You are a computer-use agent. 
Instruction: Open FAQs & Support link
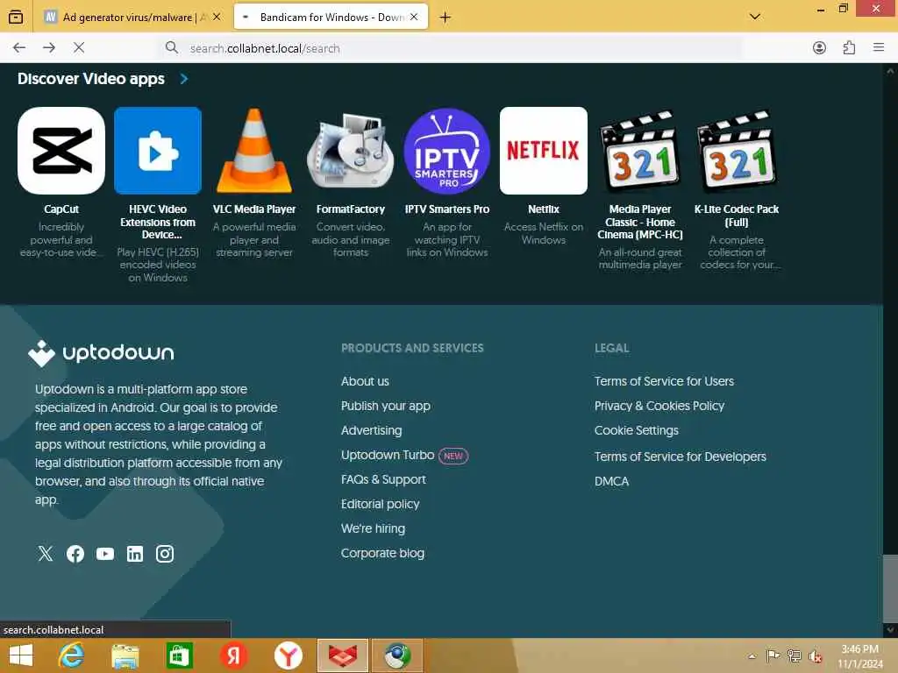[x=383, y=479]
